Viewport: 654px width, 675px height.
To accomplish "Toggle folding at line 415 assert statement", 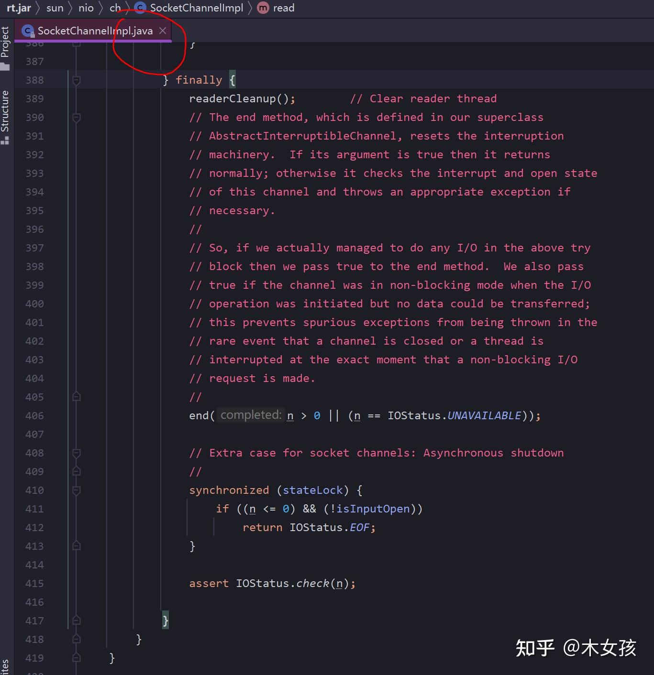I will tap(76, 583).
